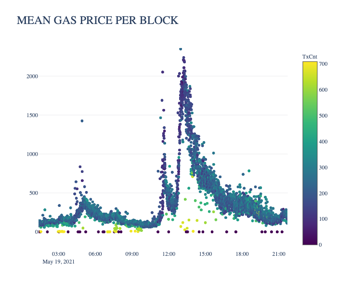The height and width of the screenshot is (288, 337).
Task: Click the yellow top of the colorbar
Action: click(310, 64)
